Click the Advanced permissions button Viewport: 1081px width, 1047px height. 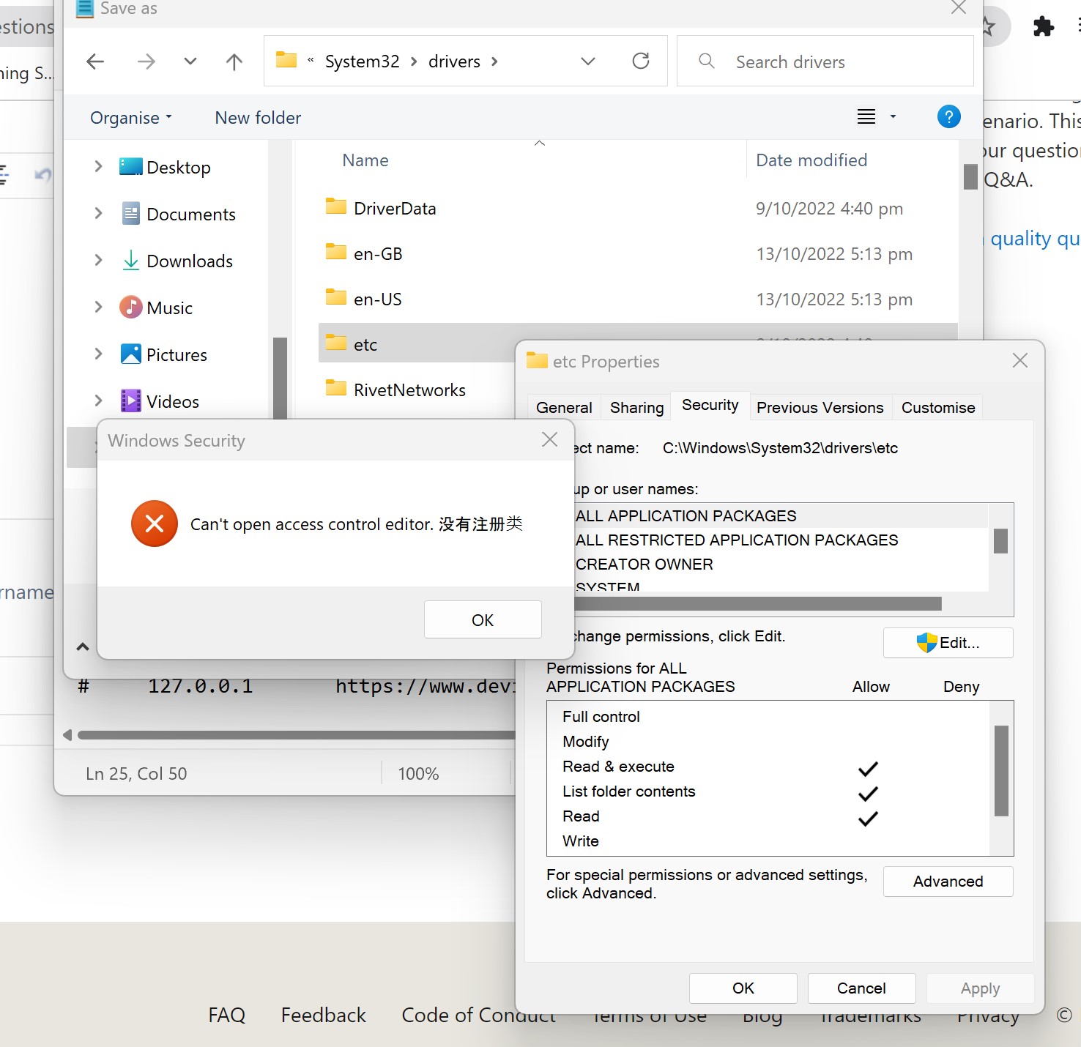pyautogui.click(x=948, y=882)
